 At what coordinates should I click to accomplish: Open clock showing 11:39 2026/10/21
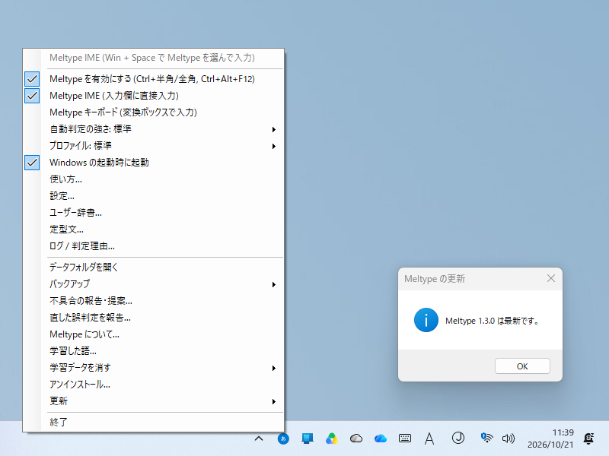tap(550, 439)
